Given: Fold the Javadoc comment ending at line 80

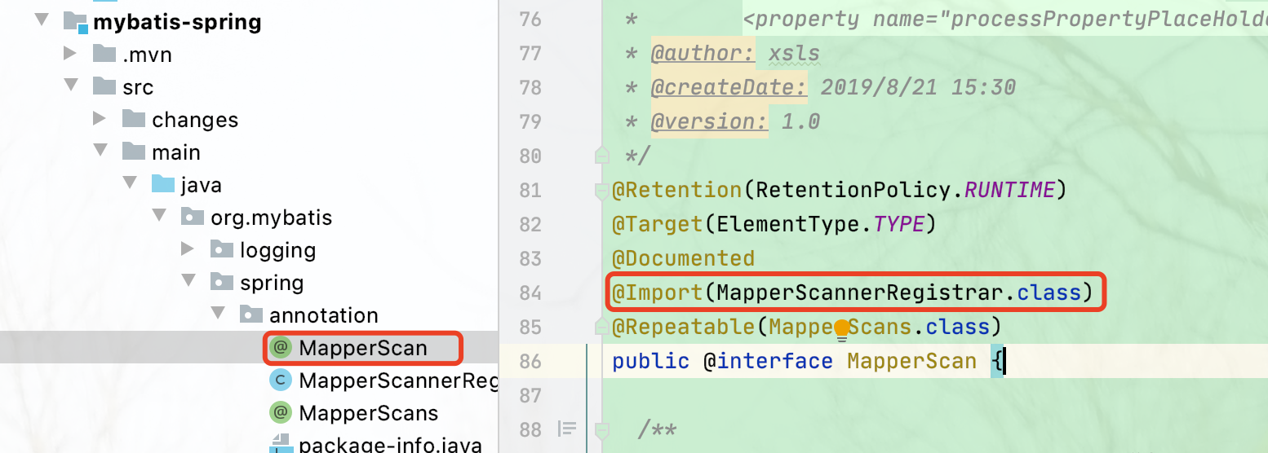Looking at the screenshot, I should coord(601,155).
